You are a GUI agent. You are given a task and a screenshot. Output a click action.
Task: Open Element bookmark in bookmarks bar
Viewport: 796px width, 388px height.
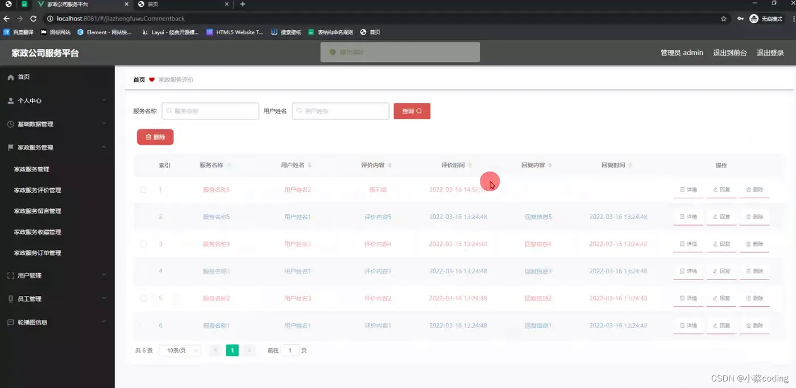click(x=105, y=32)
